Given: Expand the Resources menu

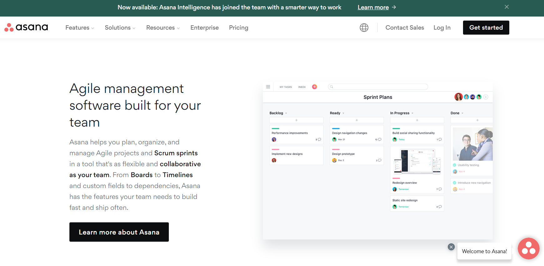Looking at the screenshot, I should click(163, 27).
